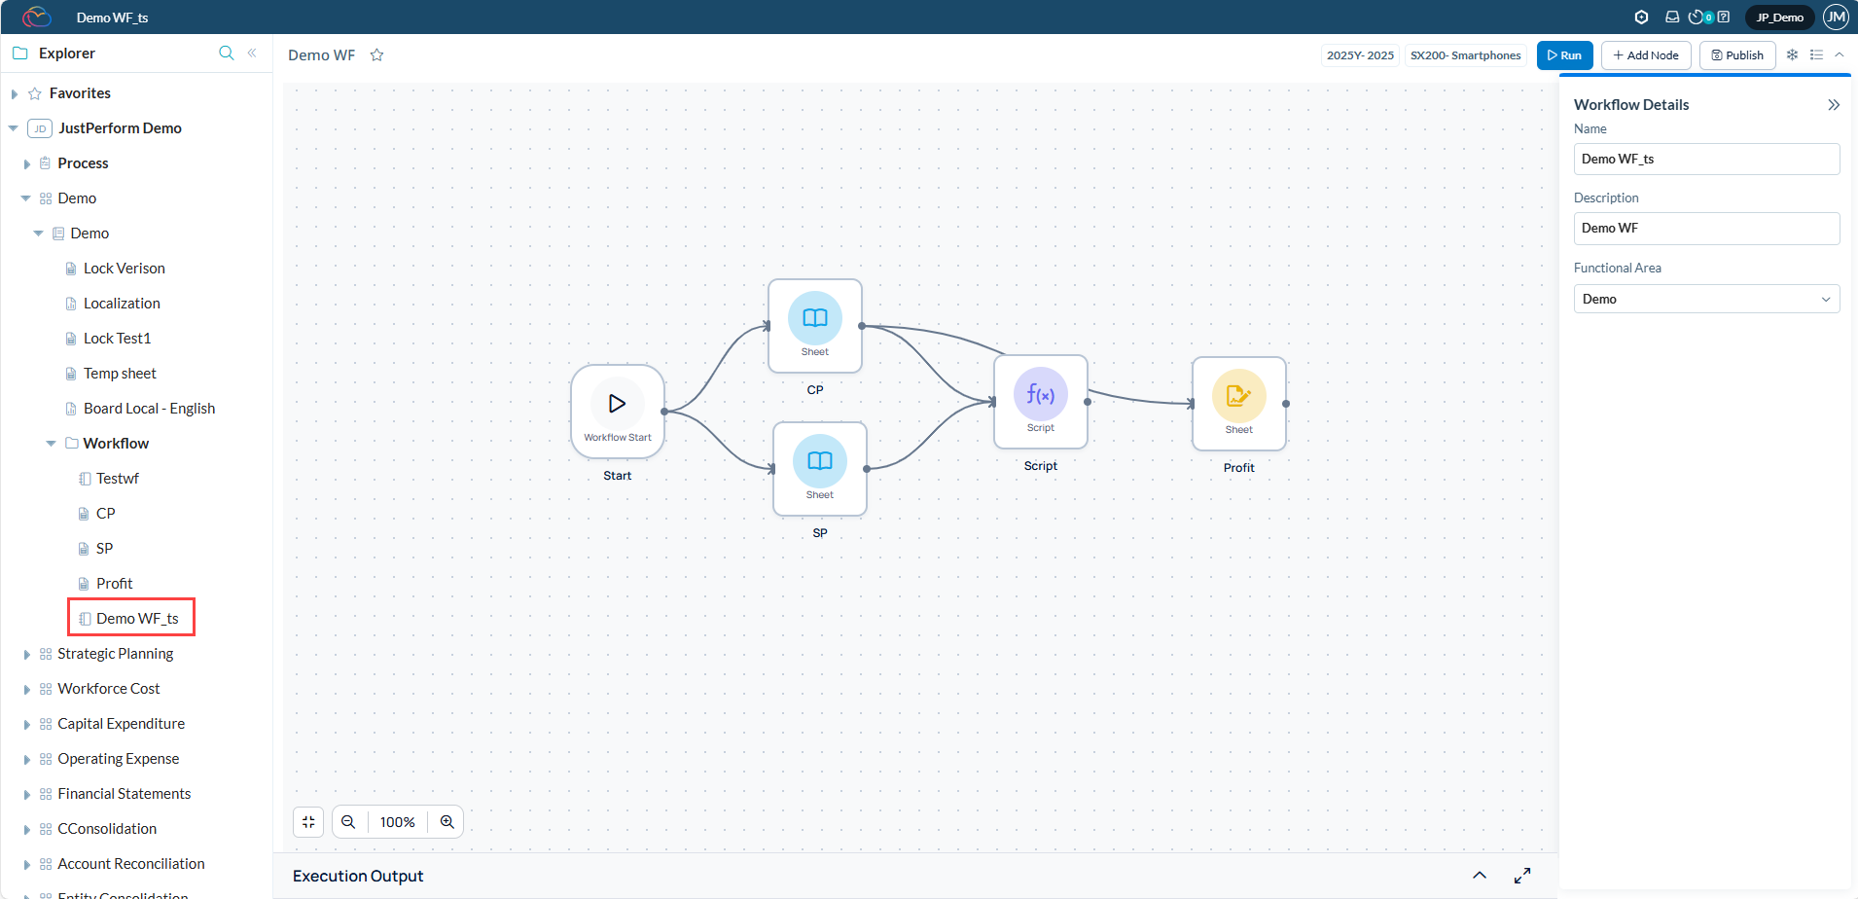Open the help question mark icon

pos(1724,18)
